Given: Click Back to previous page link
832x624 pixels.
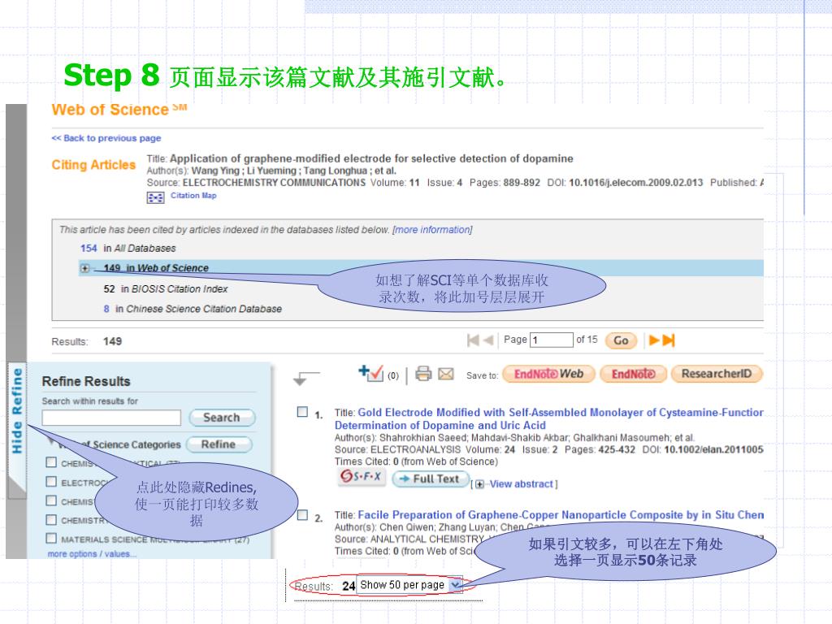Looking at the screenshot, I should (x=106, y=138).
